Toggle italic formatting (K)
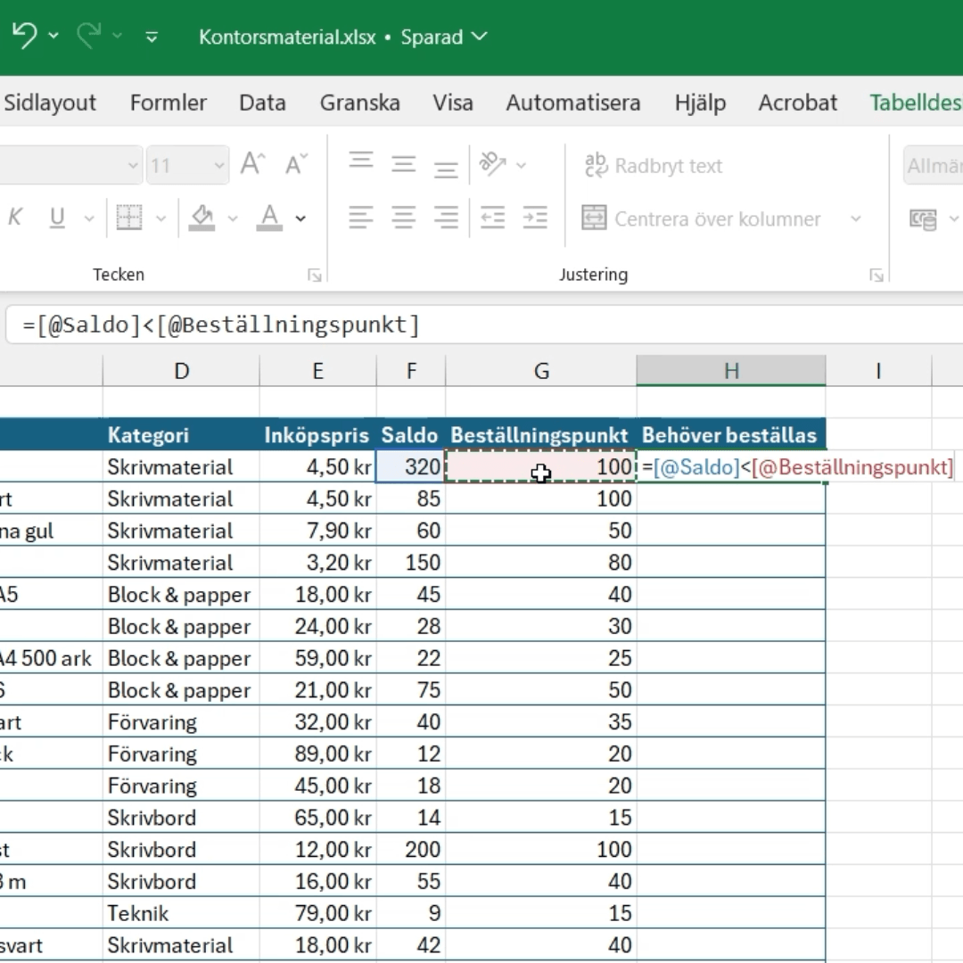This screenshot has height=963, width=963. coord(15,218)
